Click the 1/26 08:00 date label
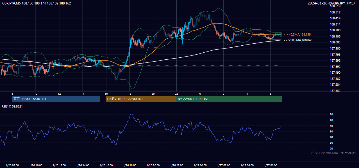 click(12, 165)
